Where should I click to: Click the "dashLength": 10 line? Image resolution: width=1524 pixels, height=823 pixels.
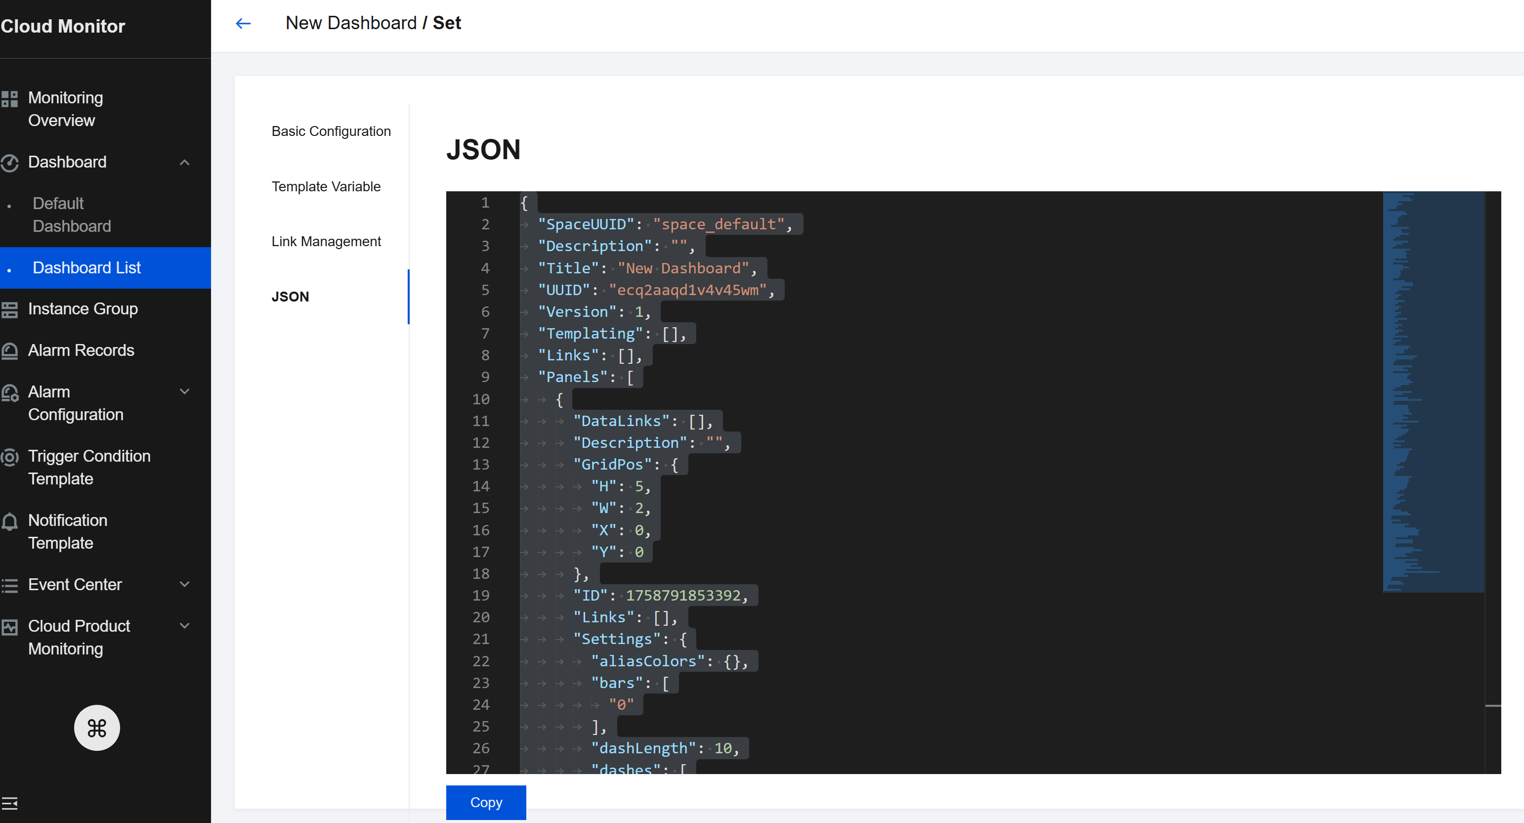(x=665, y=748)
